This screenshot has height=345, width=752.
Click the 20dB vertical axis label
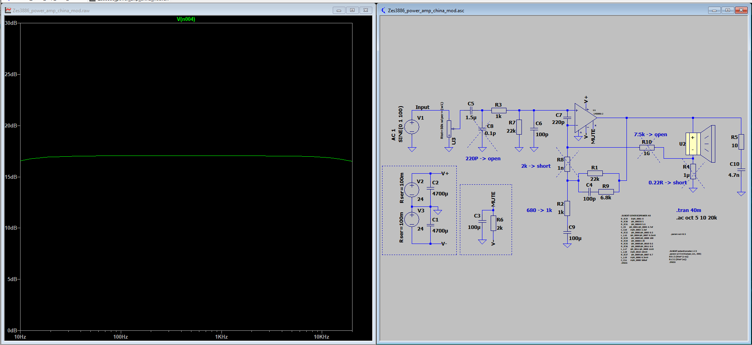(x=11, y=126)
